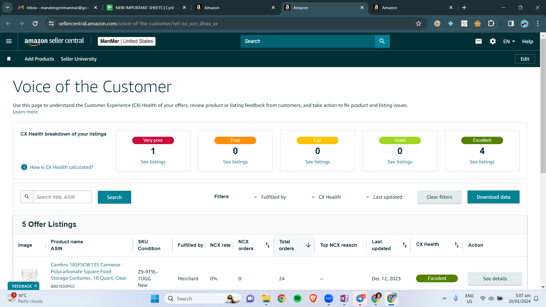
Task: Click the Download data button
Action: (493, 197)
